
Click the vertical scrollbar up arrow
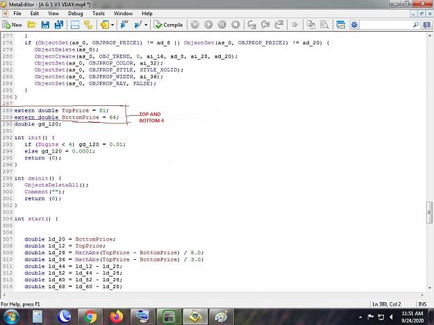[x=430, y=35]
